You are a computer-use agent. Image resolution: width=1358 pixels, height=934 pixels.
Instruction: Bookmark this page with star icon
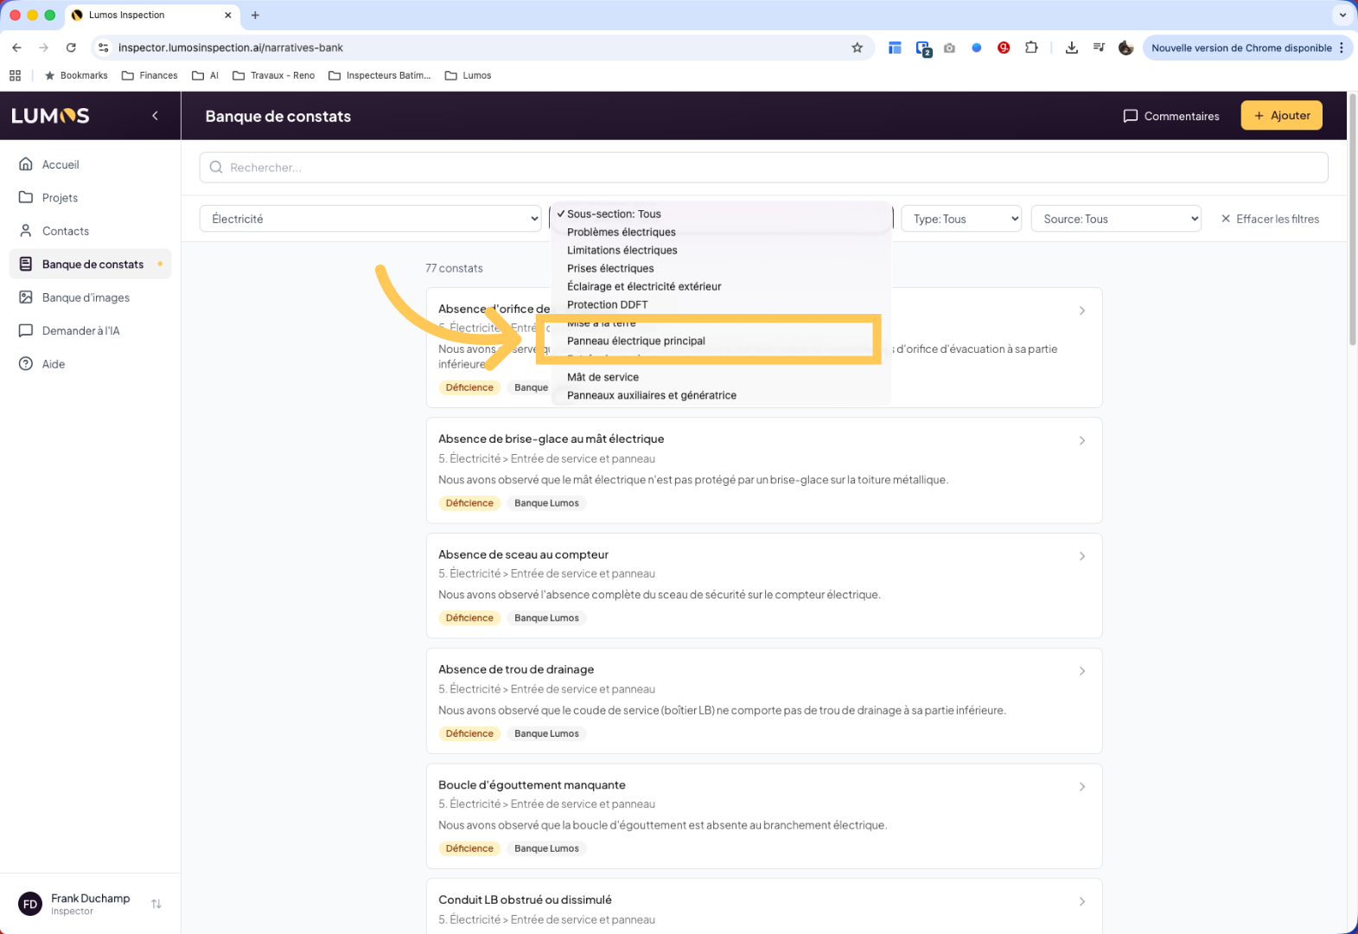coord(857,48)
